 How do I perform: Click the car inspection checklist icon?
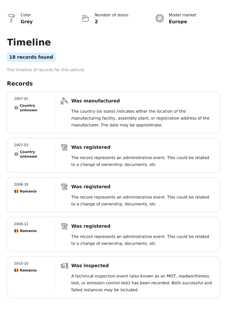[x=64, y=266]
